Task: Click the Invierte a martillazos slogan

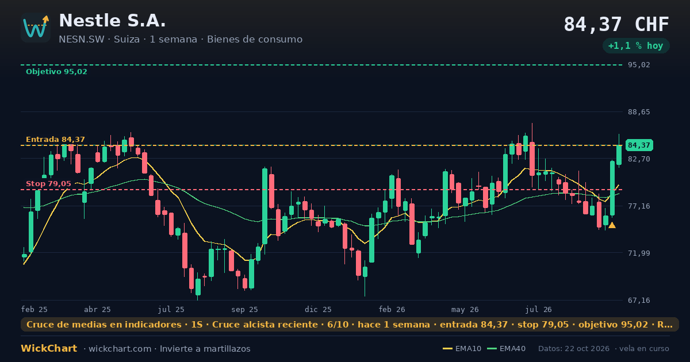Action: coord(205,349)
